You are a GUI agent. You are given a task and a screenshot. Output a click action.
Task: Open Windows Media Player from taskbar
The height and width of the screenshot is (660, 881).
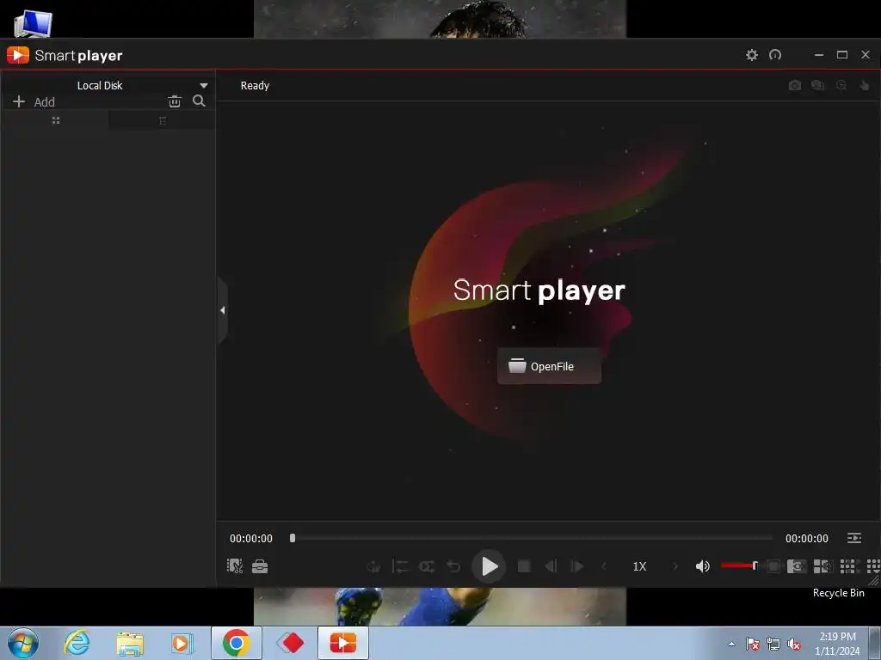(182, 643)
